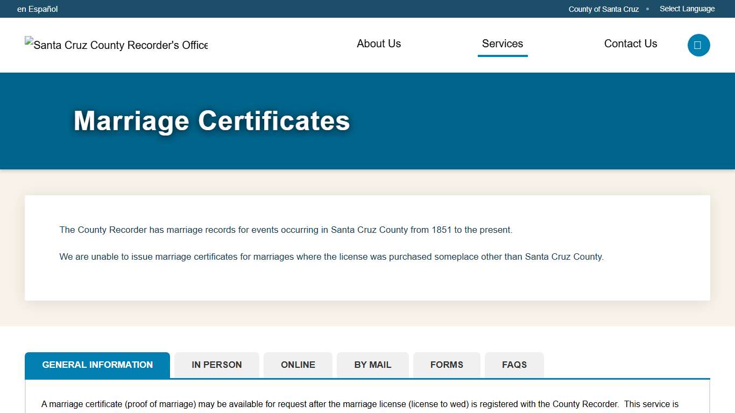This screenshot has height=413, width=735.
Task: Open the Contact Us menu
Action: point(630,44)
